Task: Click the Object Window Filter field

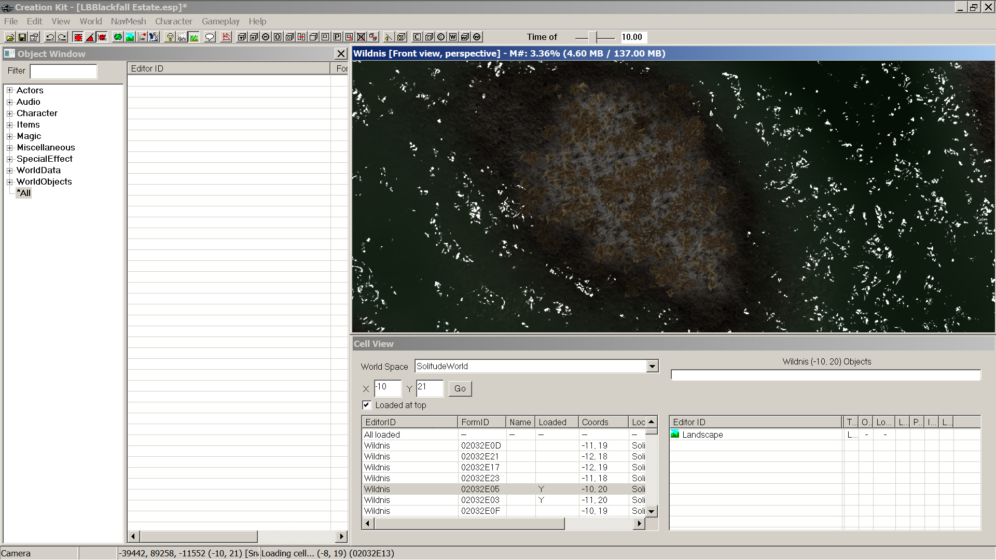Action: point(63,71)
